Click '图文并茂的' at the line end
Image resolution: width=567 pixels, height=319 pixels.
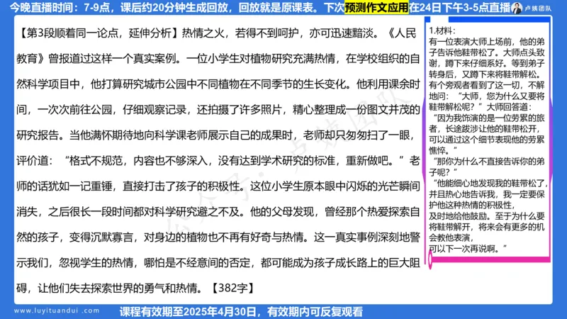coord(393,110)
